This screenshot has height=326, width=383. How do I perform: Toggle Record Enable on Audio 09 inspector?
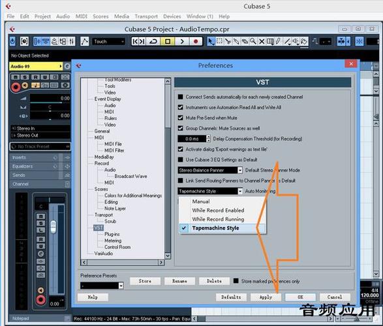point(16,87)
